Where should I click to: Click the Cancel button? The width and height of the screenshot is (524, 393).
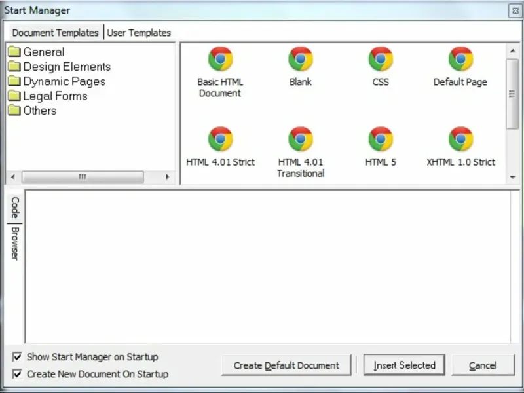point(483,365)
